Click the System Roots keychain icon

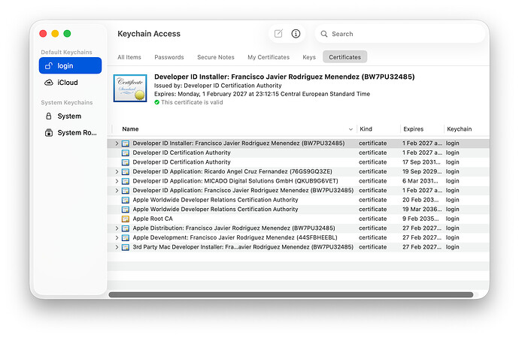49,133
